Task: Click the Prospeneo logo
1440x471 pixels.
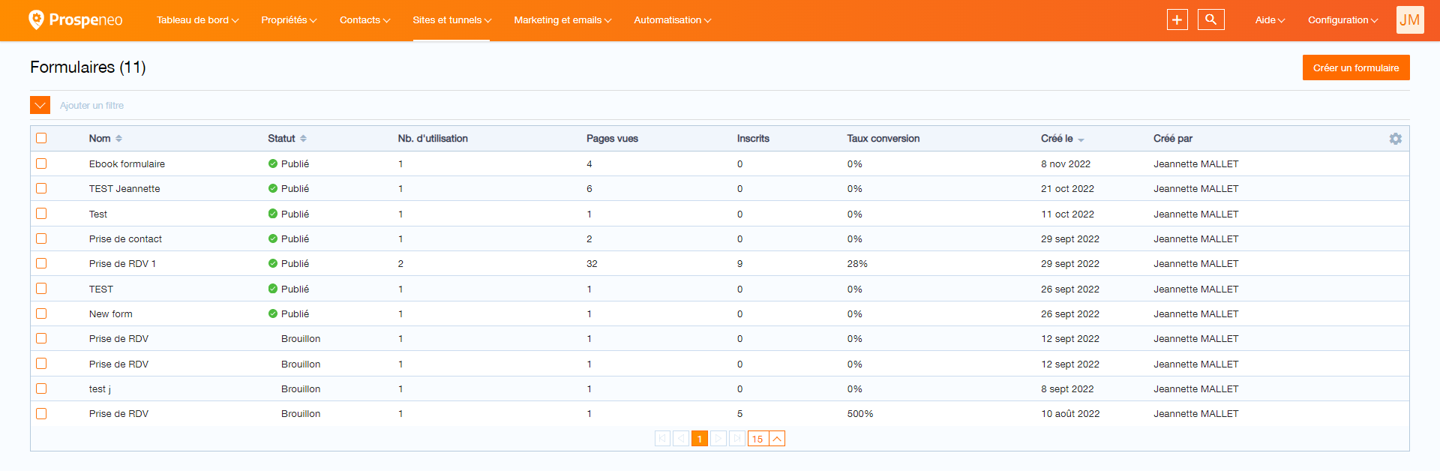Action: (x=75, y=20)
